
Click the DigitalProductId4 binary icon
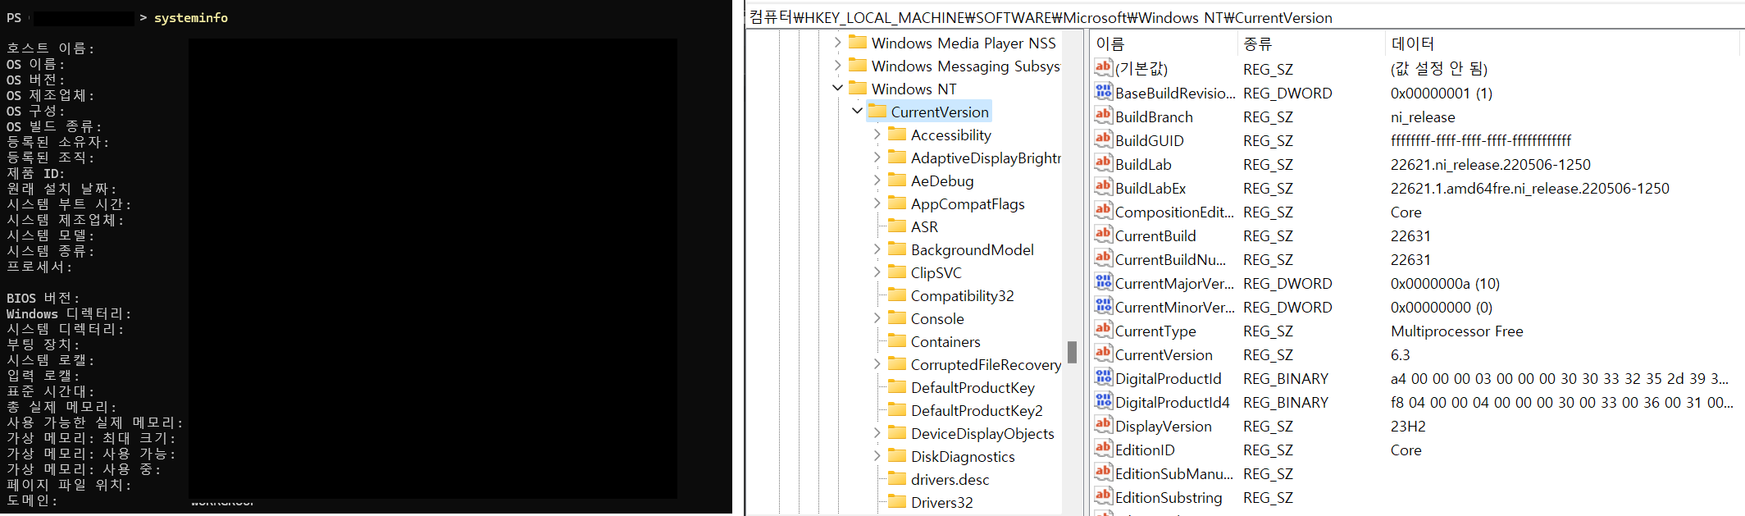pos(1104,400)
